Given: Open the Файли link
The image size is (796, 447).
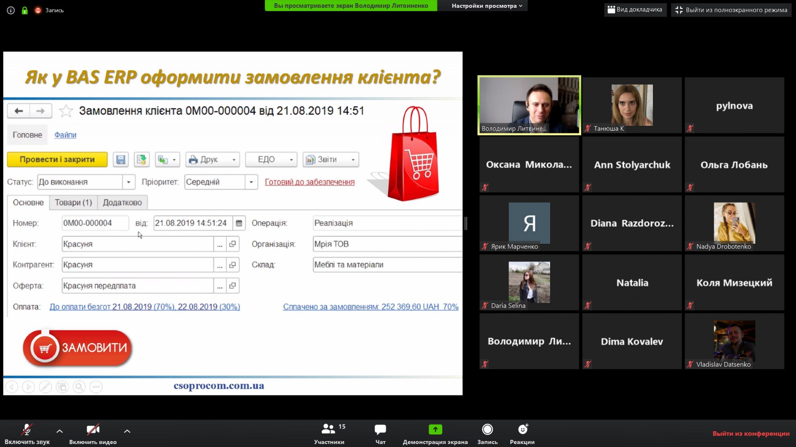Looking at the screenshot, I should coord(65,135).
